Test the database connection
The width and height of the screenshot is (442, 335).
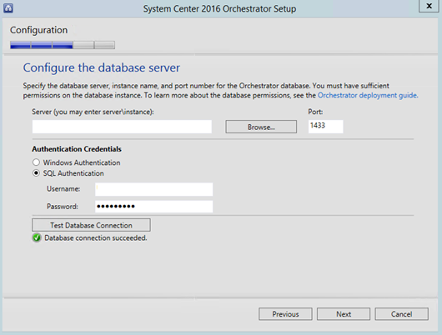click(x=91, y=225)
